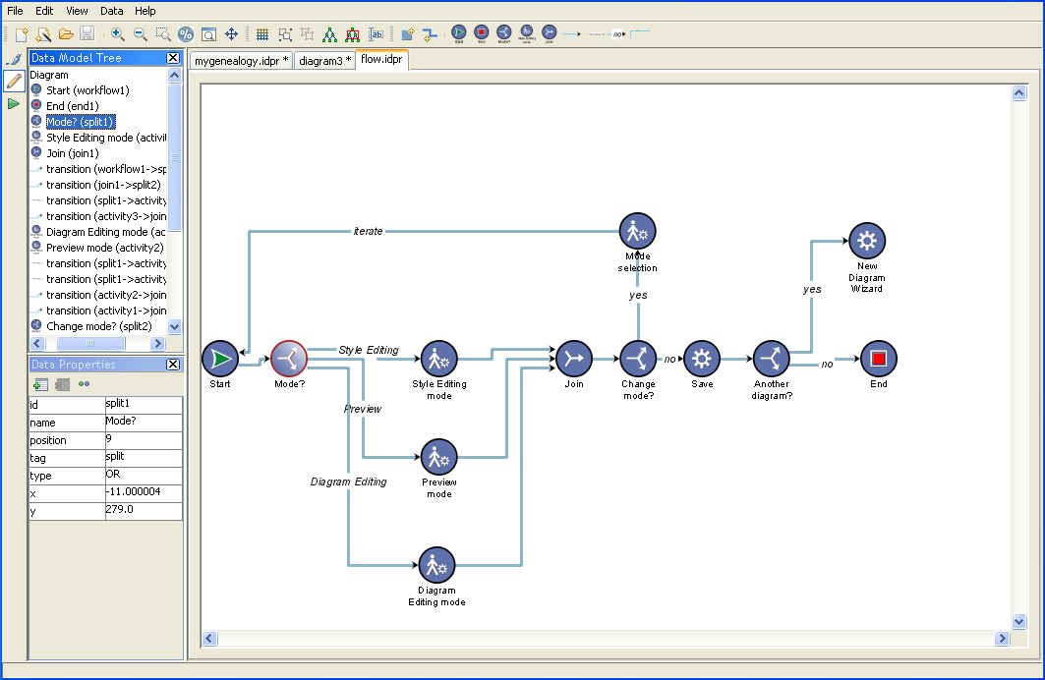Click the zoom in magnifier icon
Viewport: 1045px width, 680px height.
click(117, 34)
